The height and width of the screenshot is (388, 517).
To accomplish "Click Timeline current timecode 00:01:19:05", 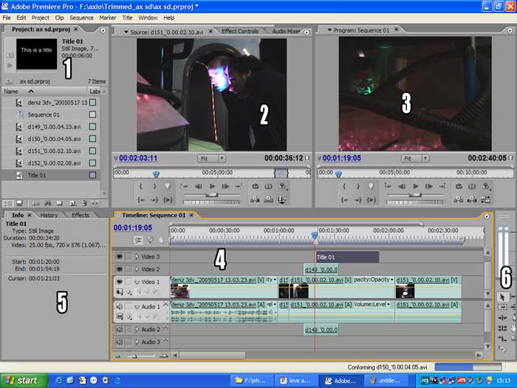I will pyautogui.click(x=132, y=228).
